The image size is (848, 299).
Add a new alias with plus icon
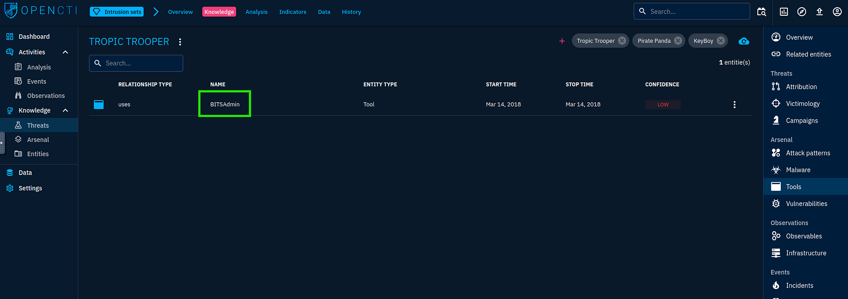tap(562, 41)
